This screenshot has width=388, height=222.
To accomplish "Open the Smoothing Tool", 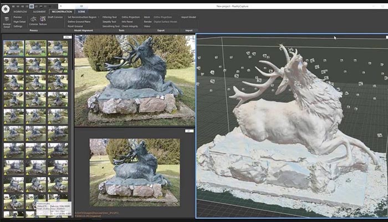I will [x=111, y=26].
